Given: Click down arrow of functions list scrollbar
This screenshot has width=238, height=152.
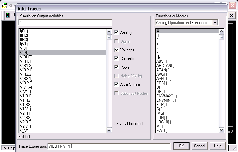Looking at the screenshot, I should (x=222, y=130).
